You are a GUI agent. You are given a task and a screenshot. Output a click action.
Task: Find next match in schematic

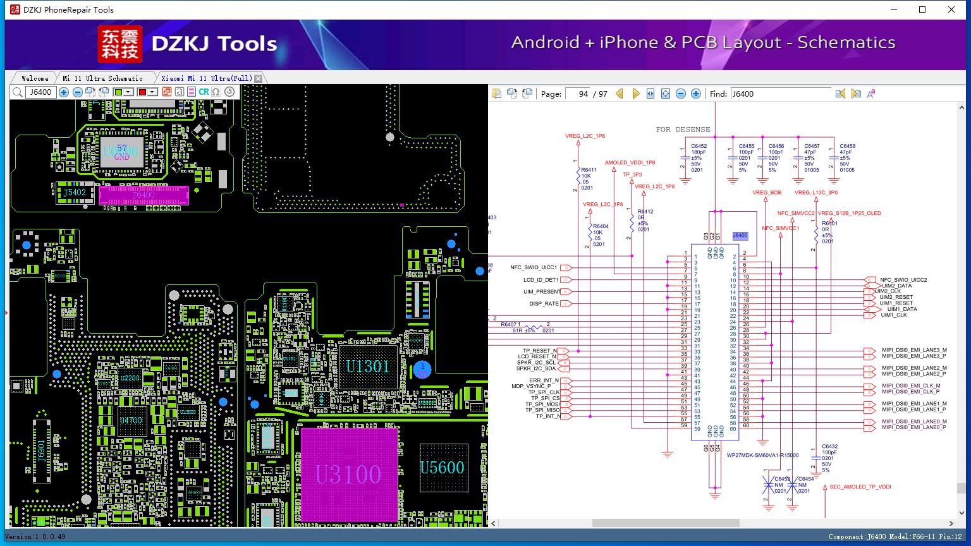point(856,94)
